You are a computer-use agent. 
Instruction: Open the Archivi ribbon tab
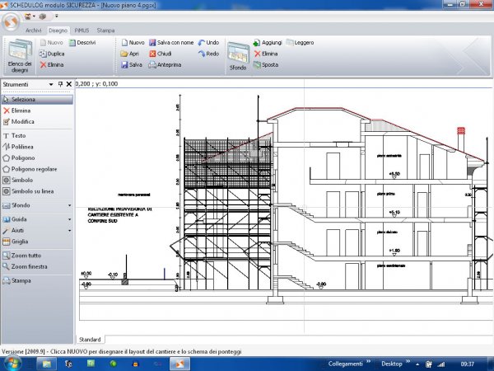pos(33,29)
